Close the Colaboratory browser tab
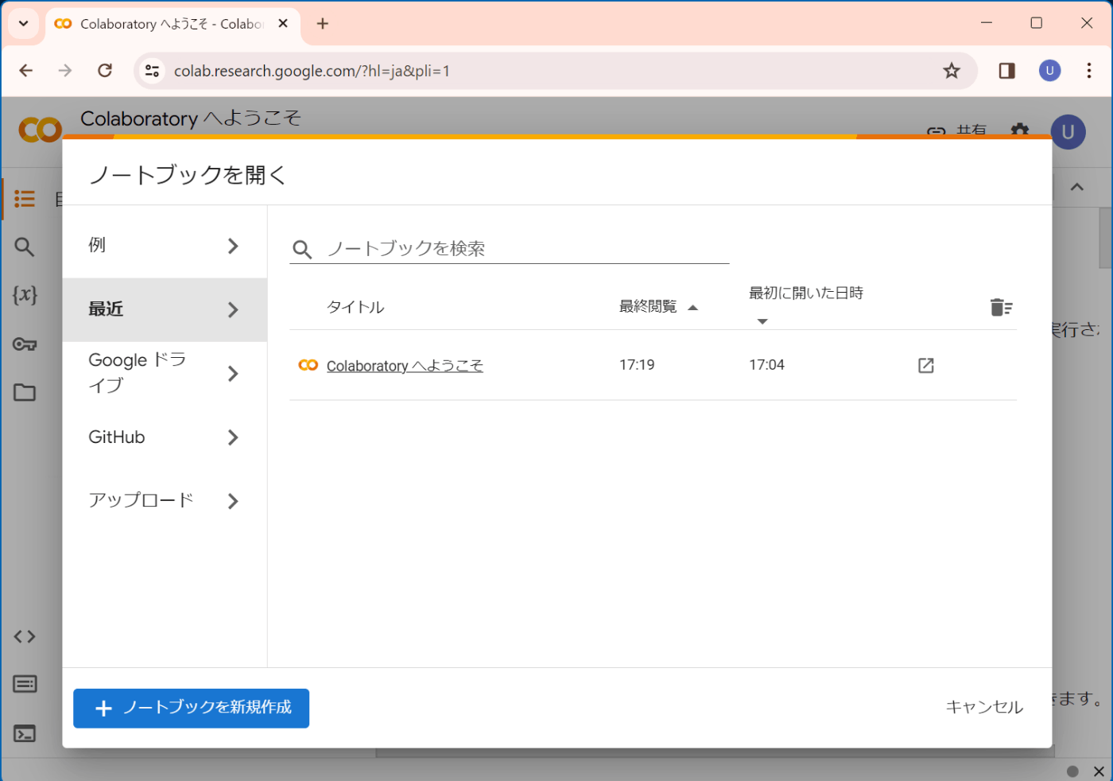This screenshot has height=781, width=1113. point(283,24)
